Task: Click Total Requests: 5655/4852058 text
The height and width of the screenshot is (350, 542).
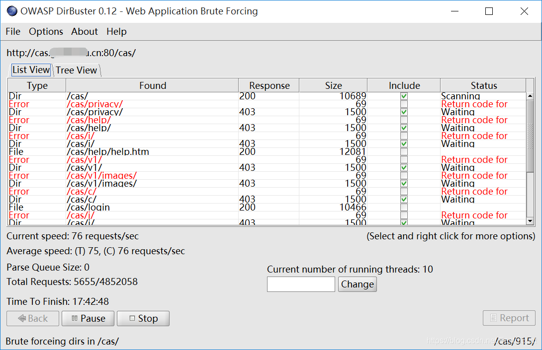Action: 72,281
